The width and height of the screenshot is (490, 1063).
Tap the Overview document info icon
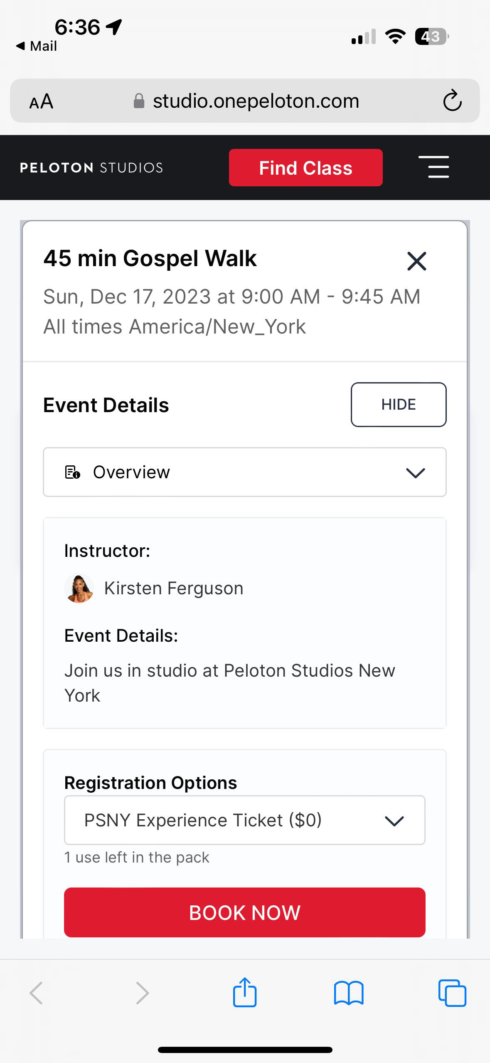pos(73,472)
